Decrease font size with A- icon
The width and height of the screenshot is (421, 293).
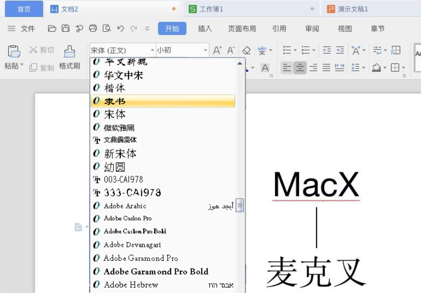click(x=231, y=50)
